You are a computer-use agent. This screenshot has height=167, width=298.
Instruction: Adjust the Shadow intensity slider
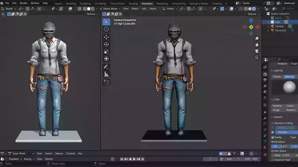(287, 132)
